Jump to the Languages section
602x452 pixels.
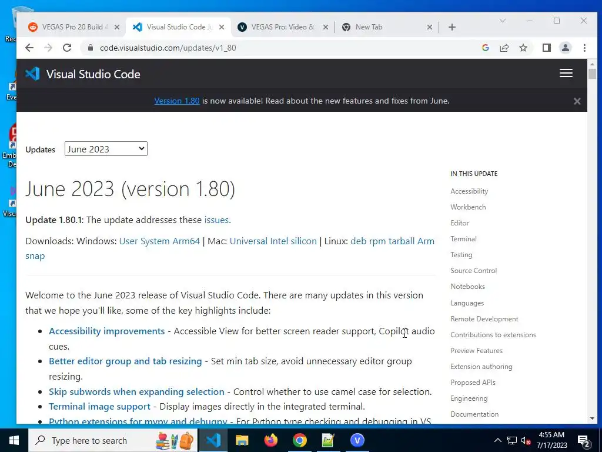467,303
